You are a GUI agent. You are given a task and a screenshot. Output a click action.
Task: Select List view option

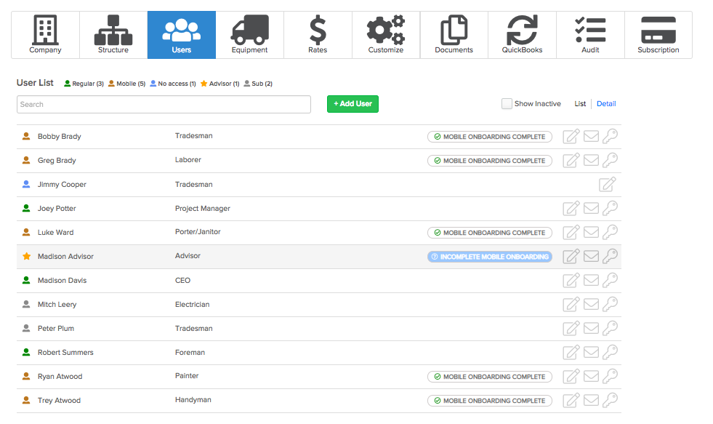tap(580, 104)
